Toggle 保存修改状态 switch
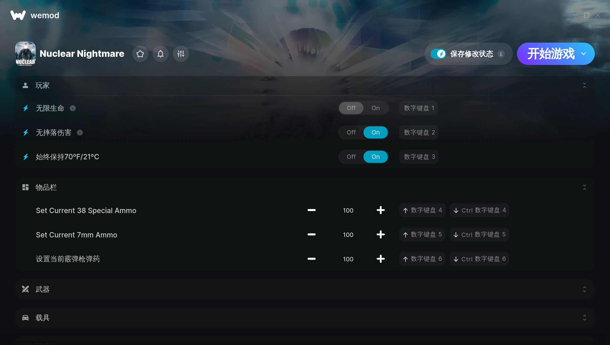The image size is (610, 345). click(438, 54)
